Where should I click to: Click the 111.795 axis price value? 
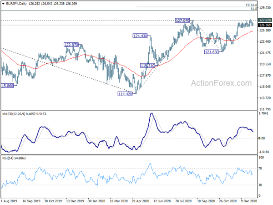pos(265,109)
